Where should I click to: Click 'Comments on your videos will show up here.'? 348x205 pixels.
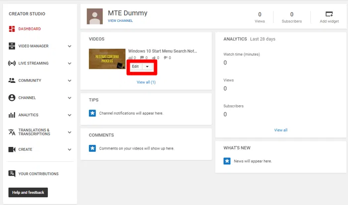(137, 148)
